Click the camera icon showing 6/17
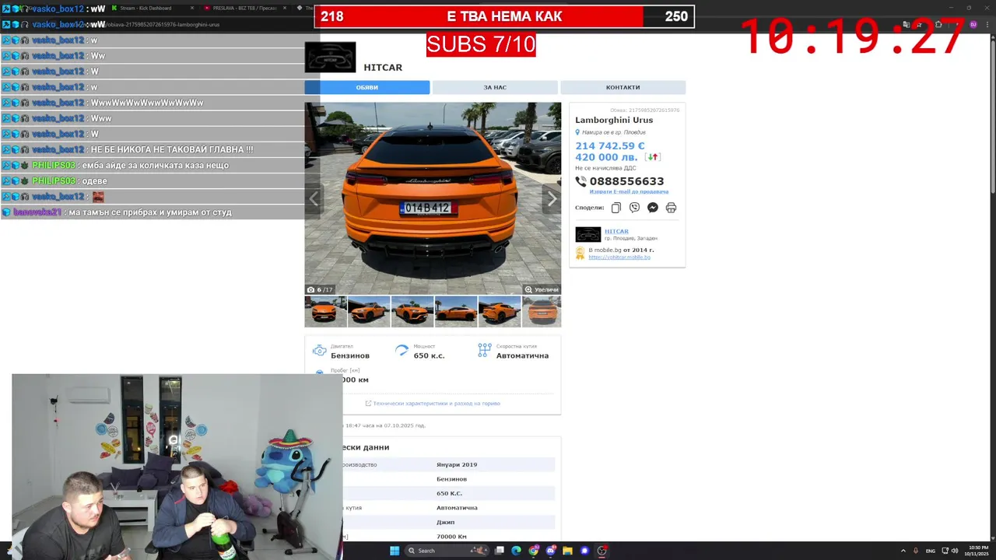The image size is (996, 560). pyautogui.click(x=311, y=289)
